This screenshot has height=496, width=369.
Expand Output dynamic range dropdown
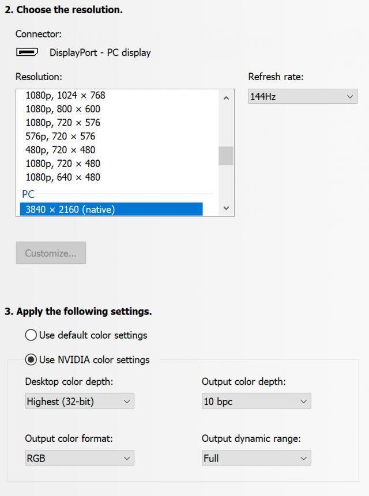pyautogui.click(x=256, y=459)
